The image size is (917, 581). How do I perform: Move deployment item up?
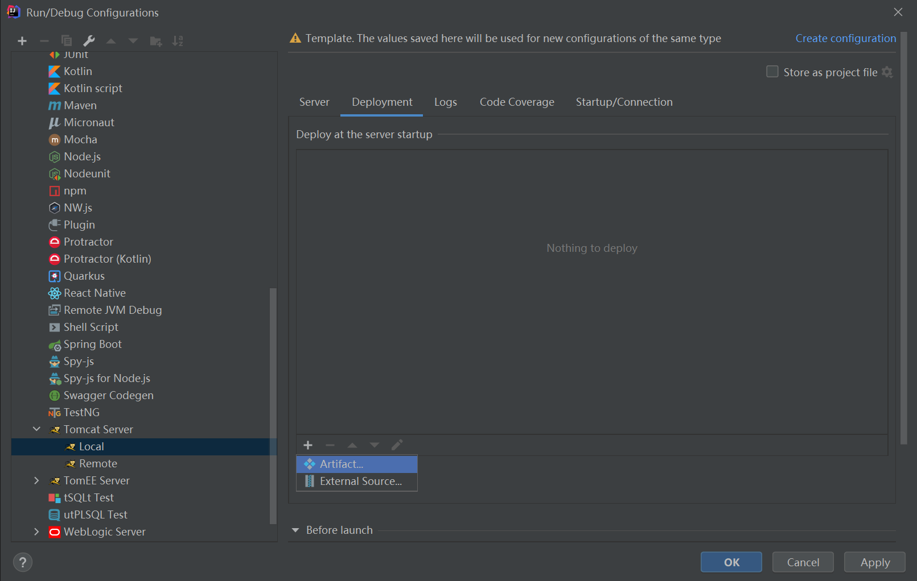coord(352,445)
